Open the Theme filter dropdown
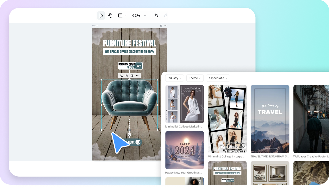 [195, 78]
